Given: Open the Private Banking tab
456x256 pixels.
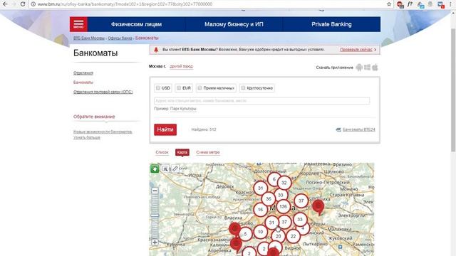Looking at the screenshot, I should (331, 24).
